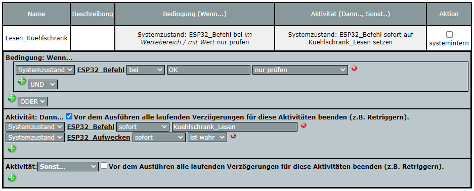Open the 'ist wahr' value dropdown

[207, 138]
